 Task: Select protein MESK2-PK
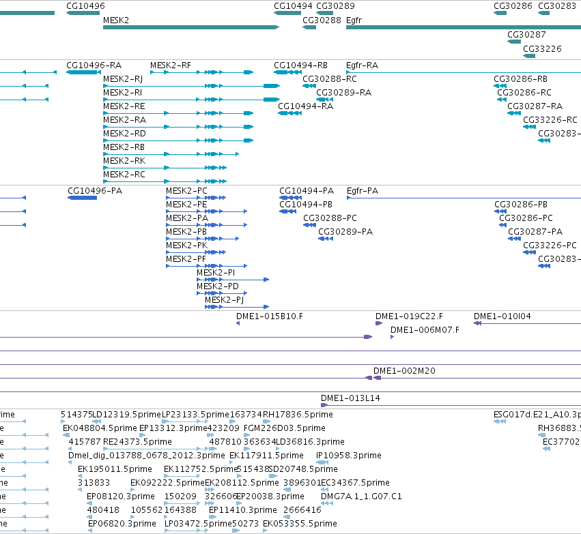(x=186, y=246)
